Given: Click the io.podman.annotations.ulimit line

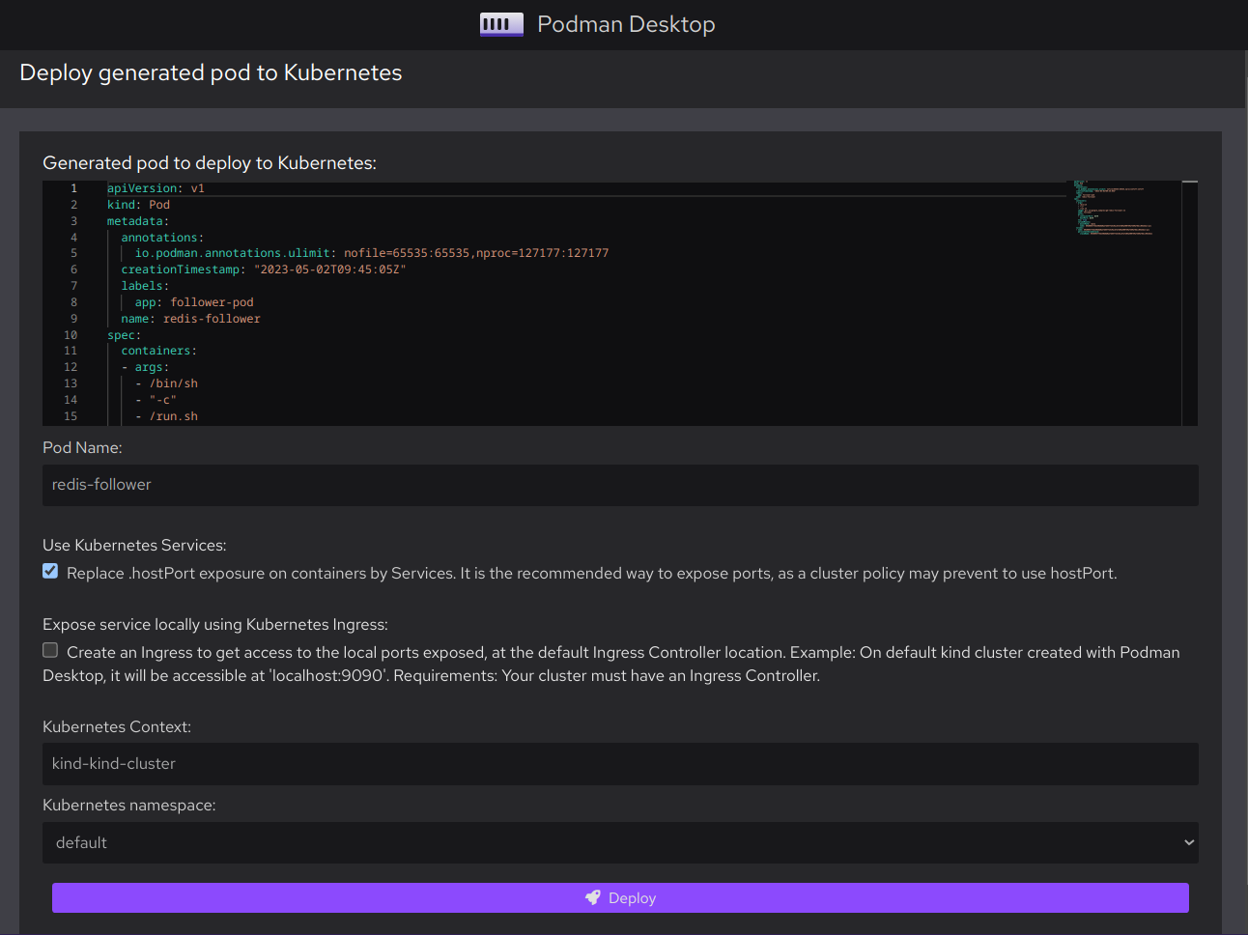Looking at the screenshot, I should pos(372,253).
